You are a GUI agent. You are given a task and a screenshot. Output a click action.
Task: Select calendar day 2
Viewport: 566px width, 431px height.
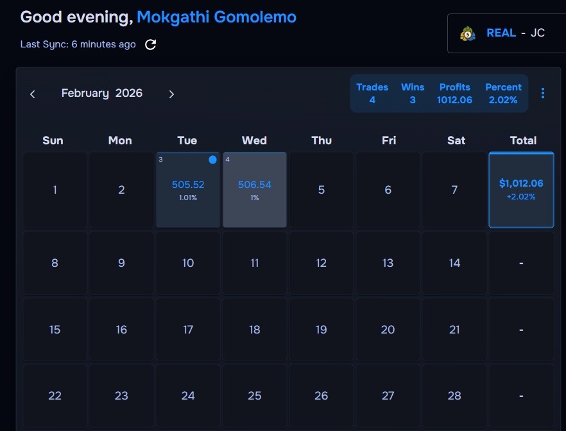coord(121,190)
